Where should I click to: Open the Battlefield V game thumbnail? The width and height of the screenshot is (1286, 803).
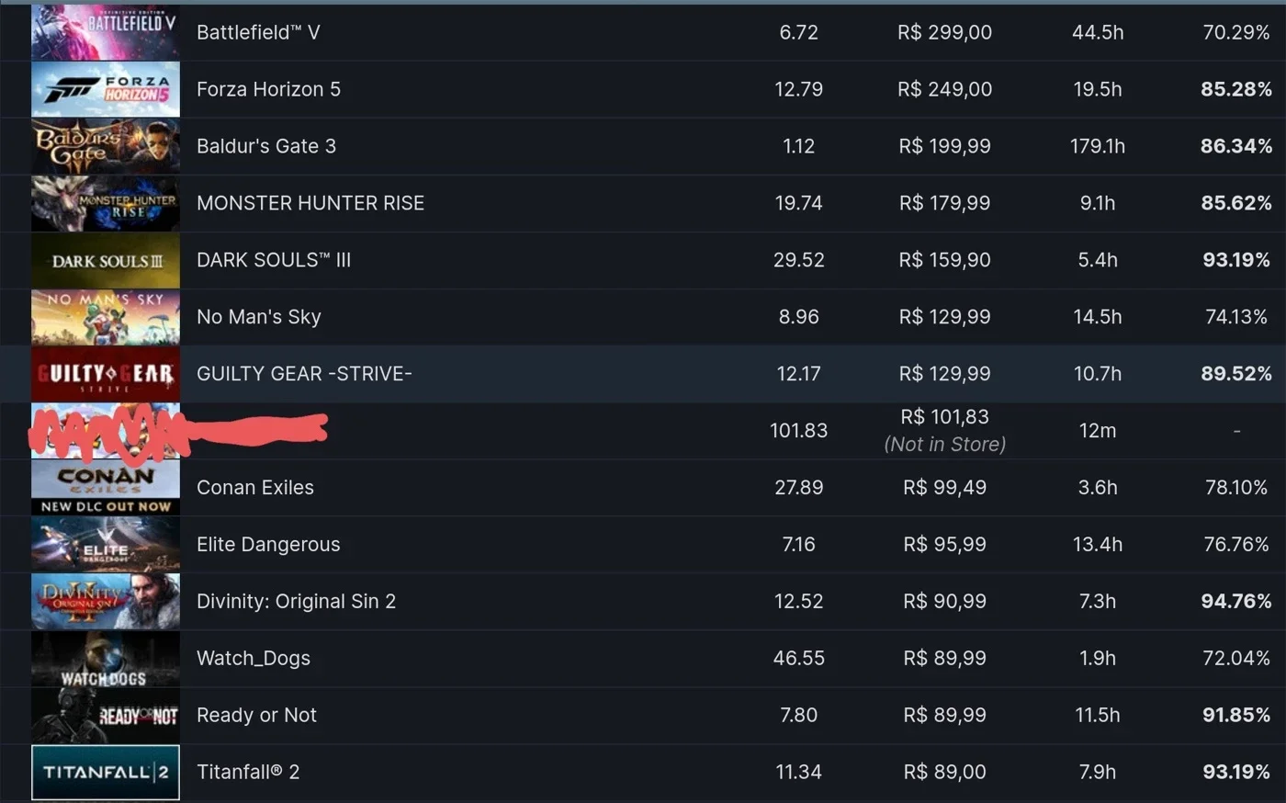tap(106, 32)
